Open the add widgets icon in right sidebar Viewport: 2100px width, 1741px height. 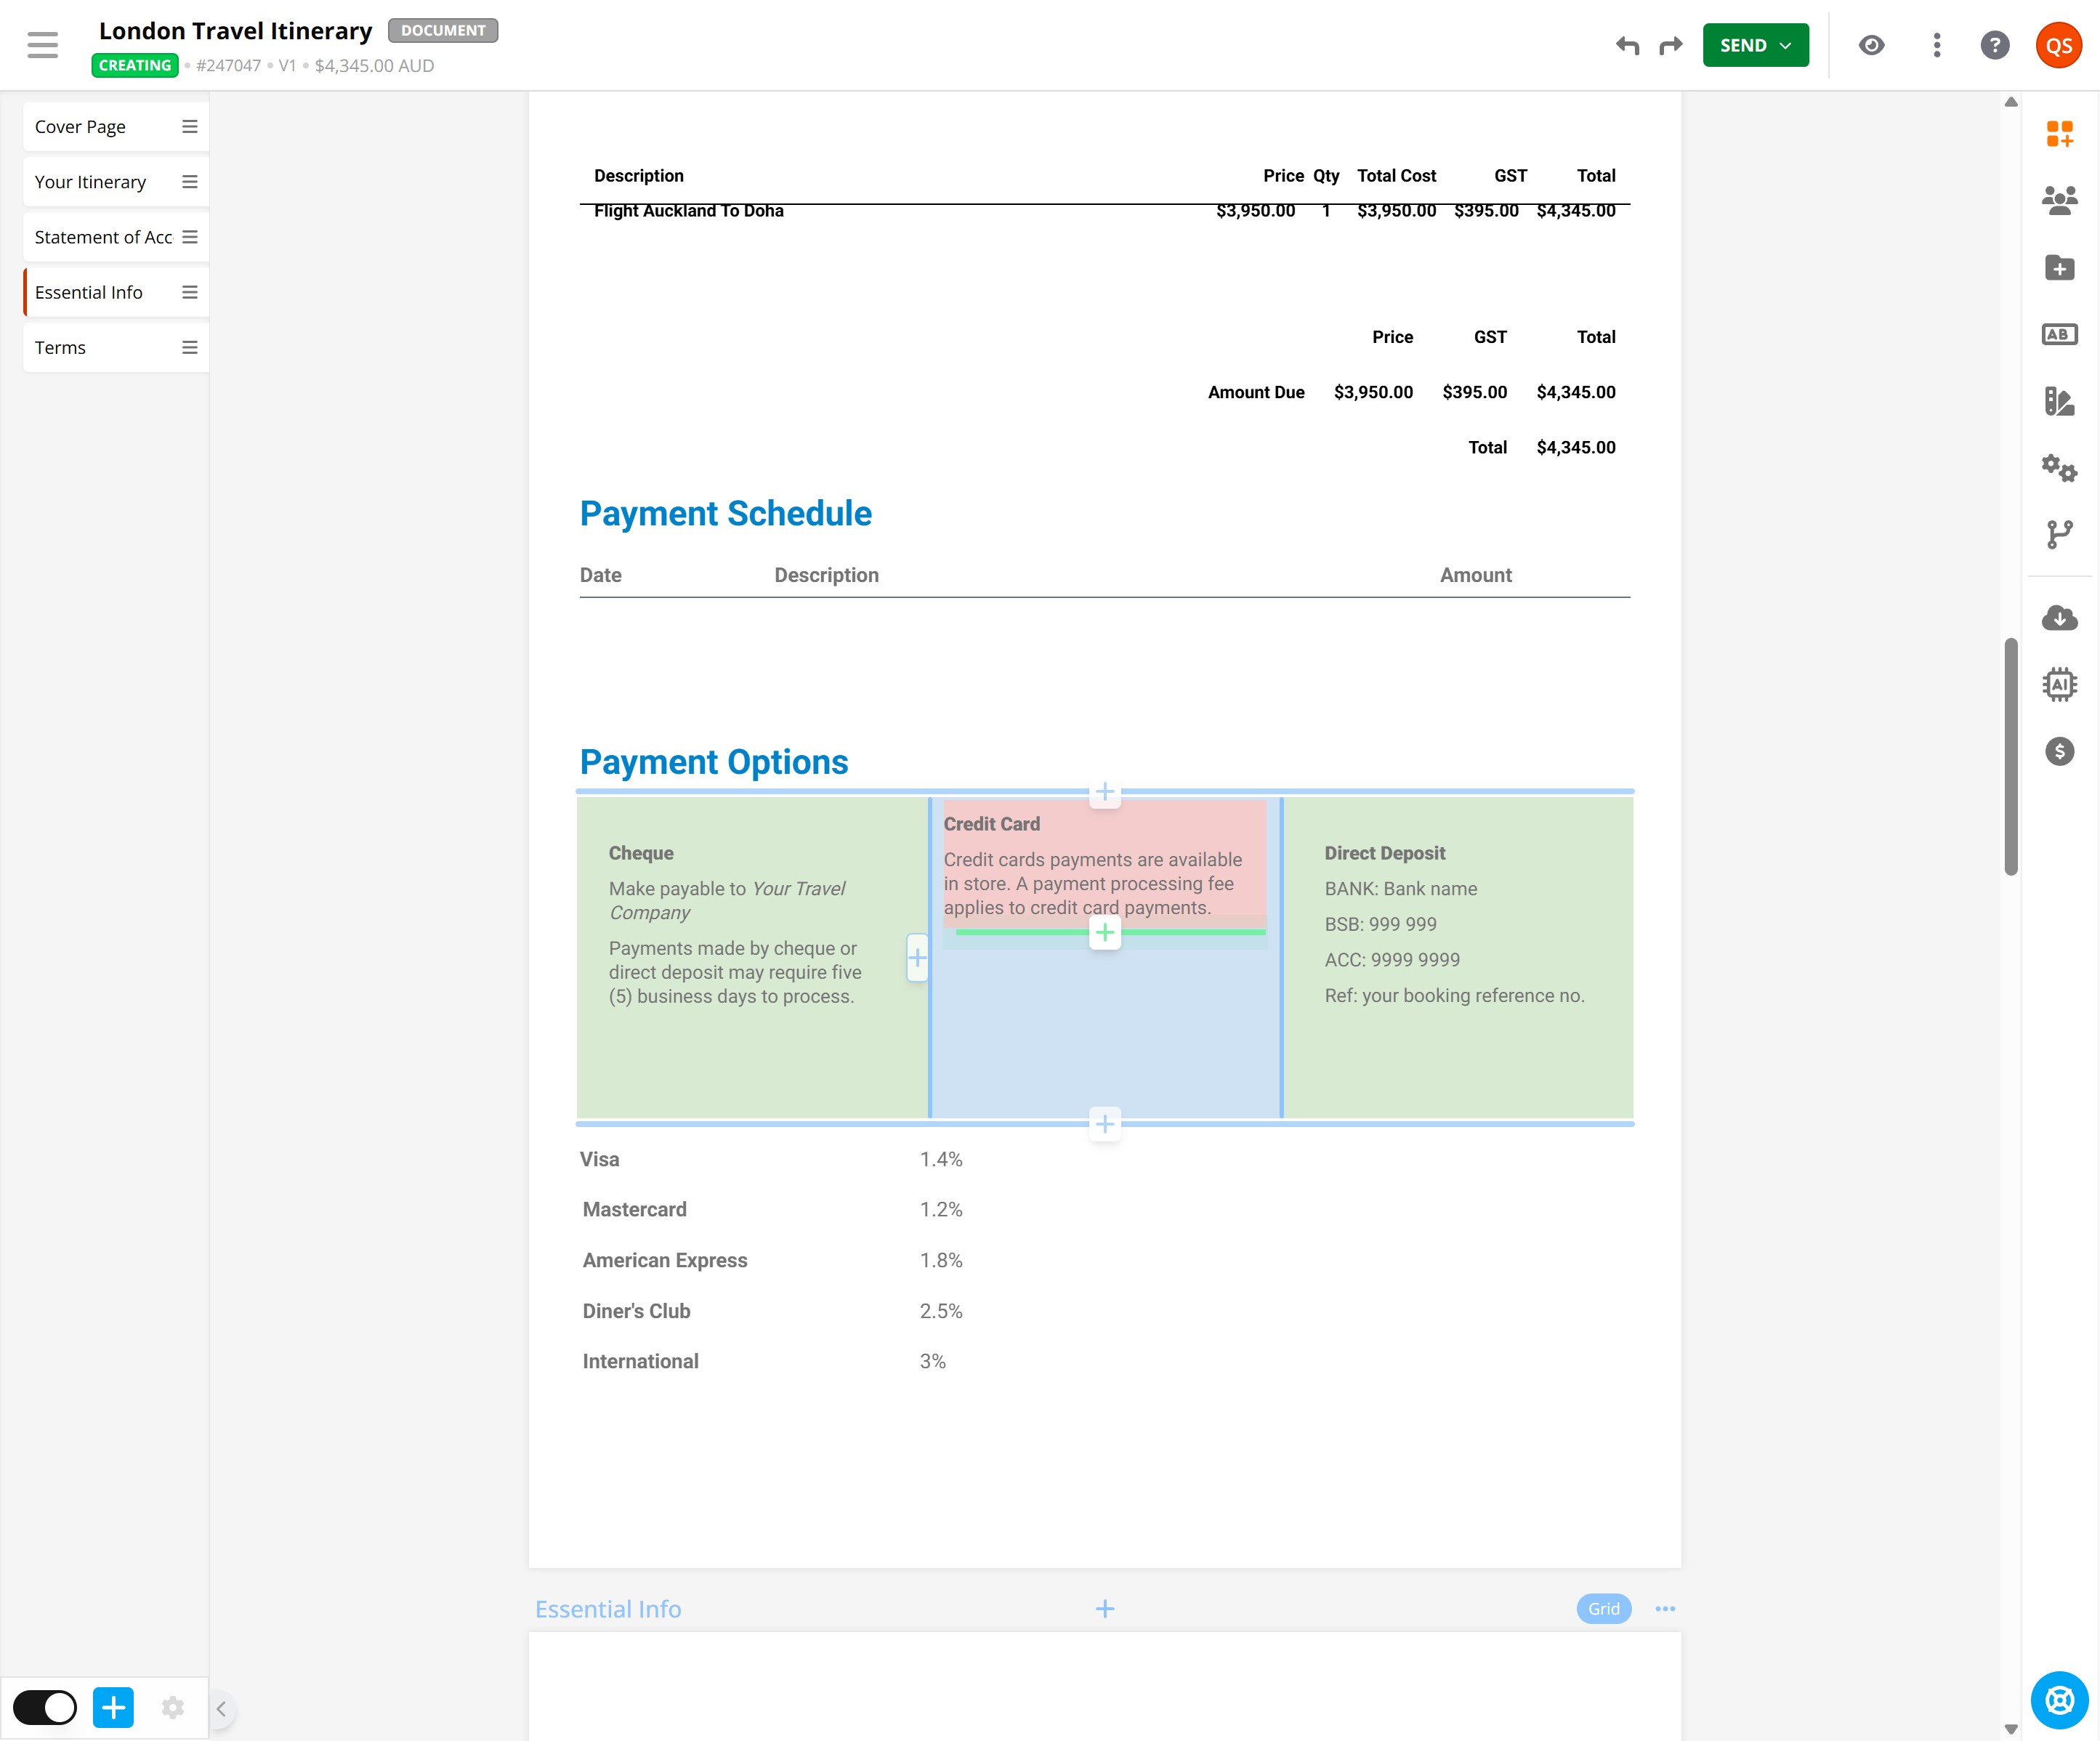pyautogui.click(x=2059, y=133)
